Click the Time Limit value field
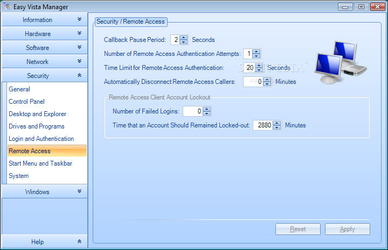 coord(249,68)
